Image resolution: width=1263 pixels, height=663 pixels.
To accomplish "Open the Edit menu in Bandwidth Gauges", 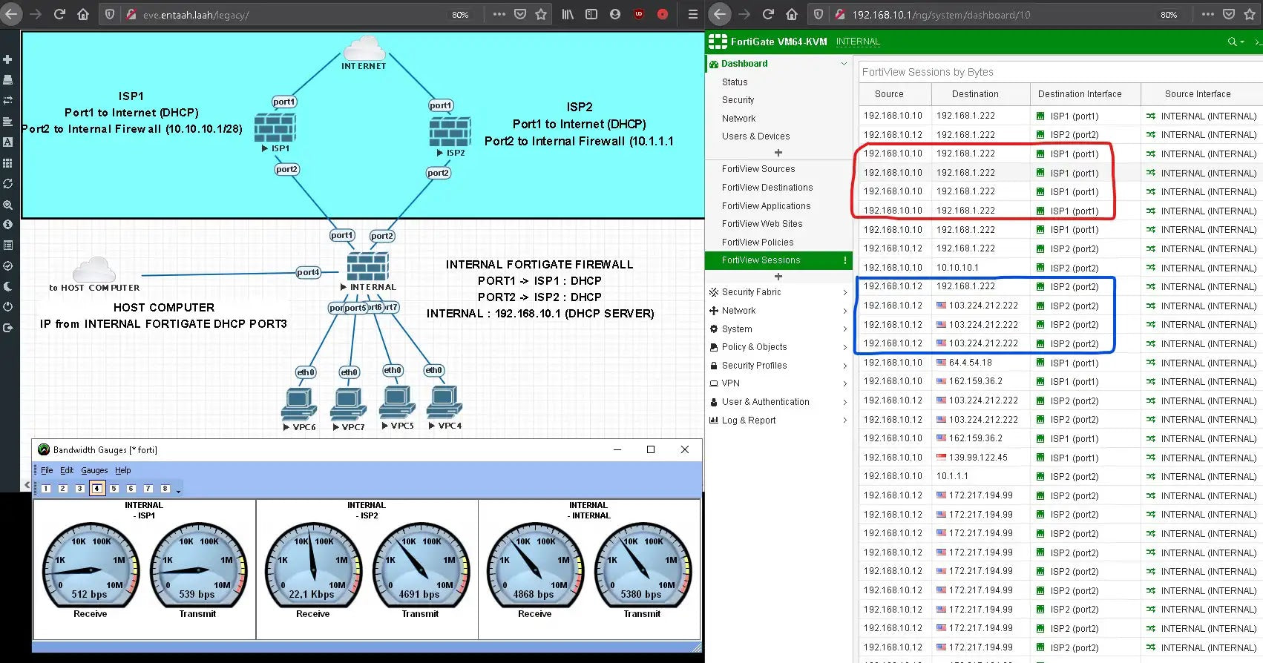I will pos(67,470).
